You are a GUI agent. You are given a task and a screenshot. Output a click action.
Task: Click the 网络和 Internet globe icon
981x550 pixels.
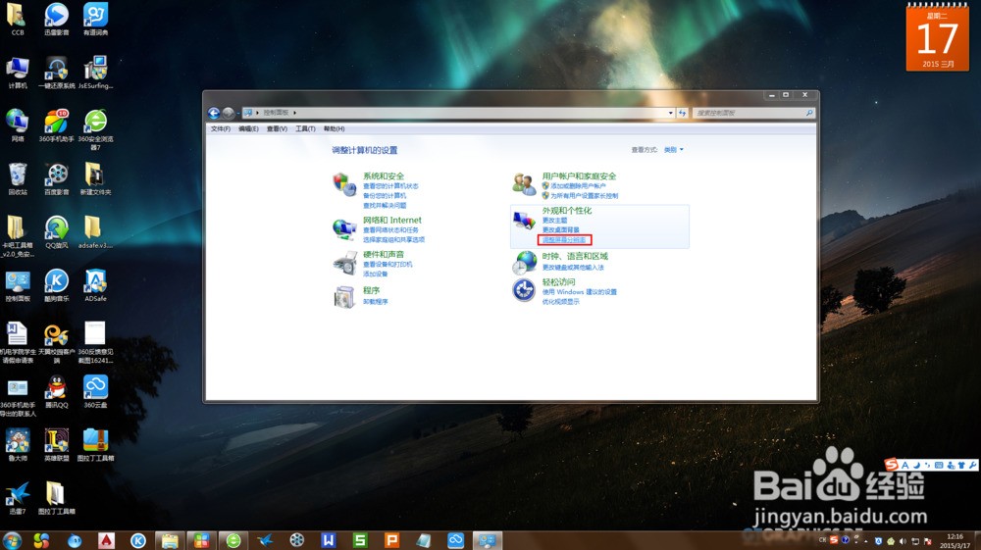pos(344,228)
